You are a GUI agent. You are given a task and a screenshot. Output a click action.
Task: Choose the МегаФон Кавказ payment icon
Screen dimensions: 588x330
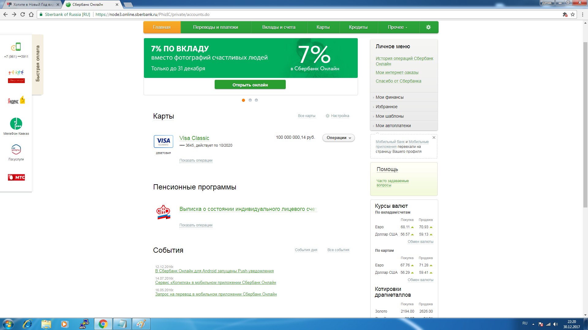[x=16, y=124]
